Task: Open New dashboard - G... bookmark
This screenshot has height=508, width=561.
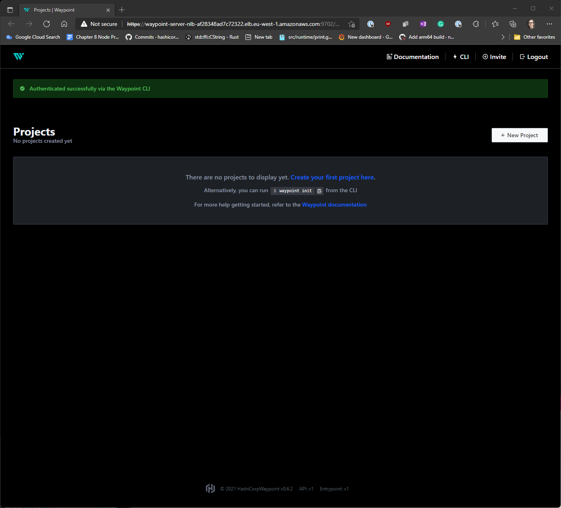Action: point(365,37)
